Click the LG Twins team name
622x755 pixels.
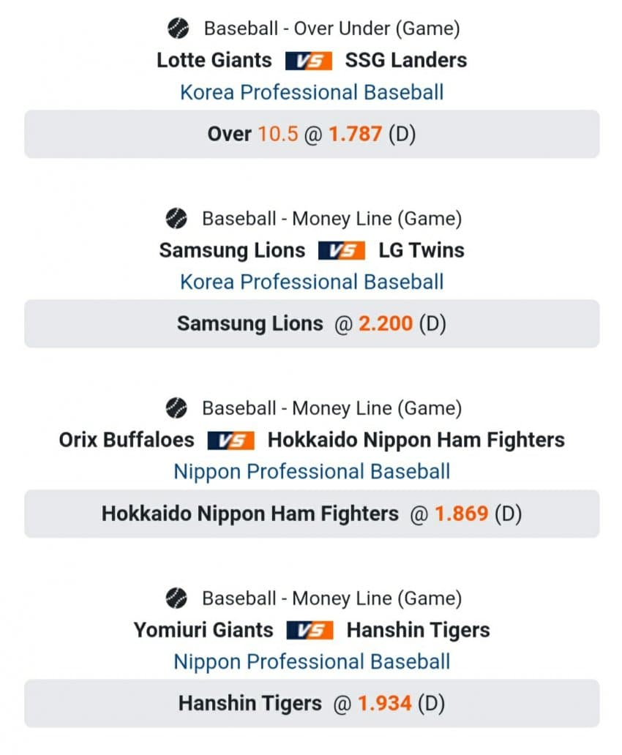click(421, 251)
